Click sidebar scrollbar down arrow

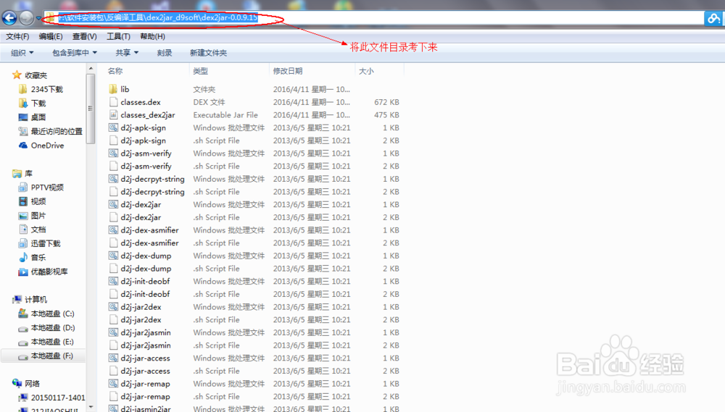coord(91,407)
